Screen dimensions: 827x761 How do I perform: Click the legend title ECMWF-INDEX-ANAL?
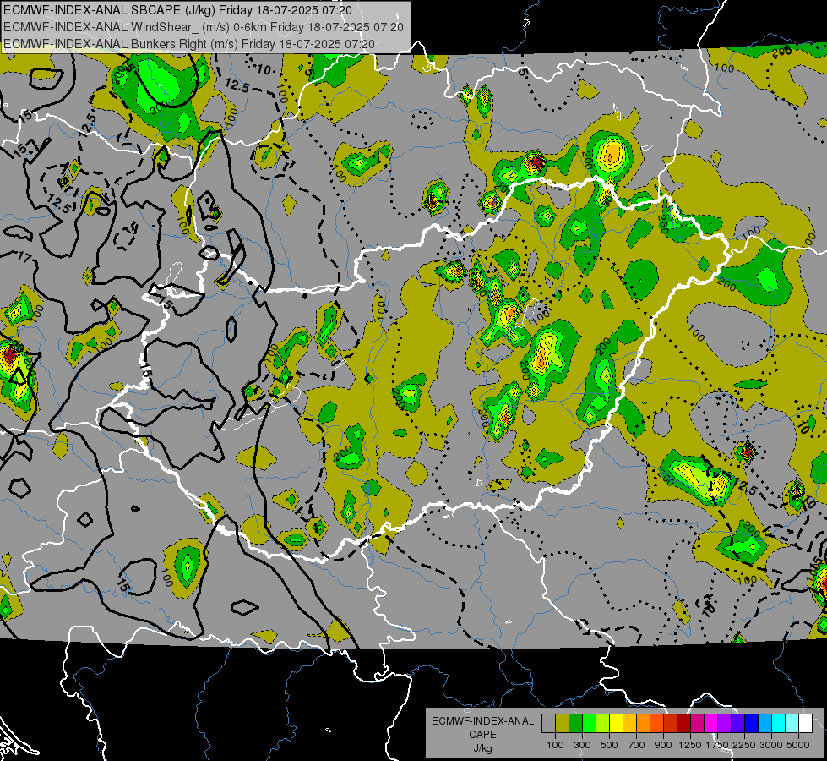pyautogui.click(x=482, y=721)
